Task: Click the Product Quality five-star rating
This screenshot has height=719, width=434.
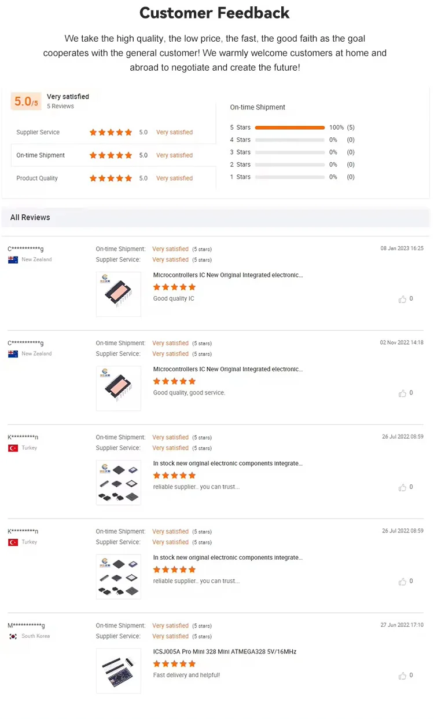Action: point(111,178)
